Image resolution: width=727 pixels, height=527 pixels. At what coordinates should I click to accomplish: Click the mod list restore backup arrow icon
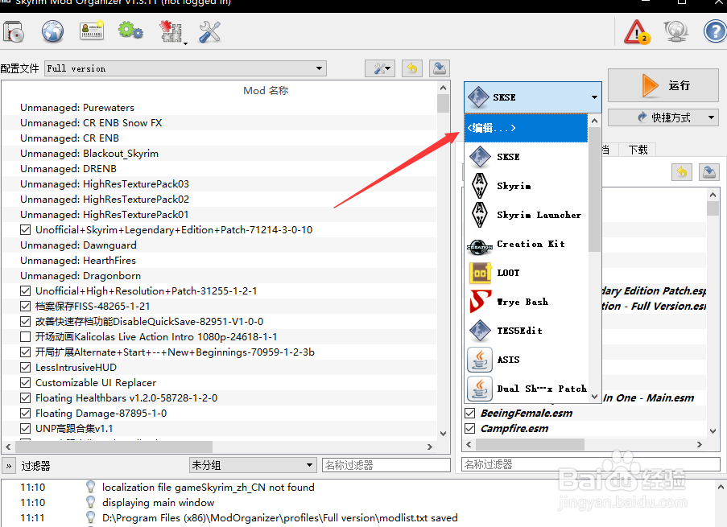coord(411,68)
